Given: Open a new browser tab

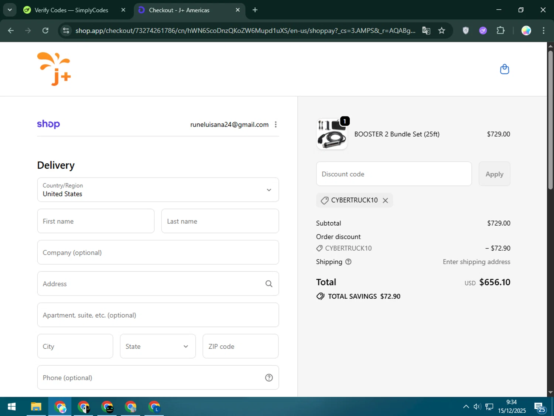Looking at the screenshot, I should pyautogui.click(x=255, y=10).
